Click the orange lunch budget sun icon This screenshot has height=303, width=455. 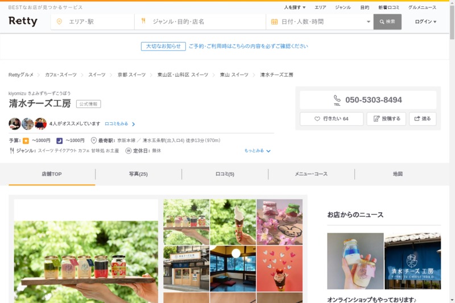click(x=26, y=140)
